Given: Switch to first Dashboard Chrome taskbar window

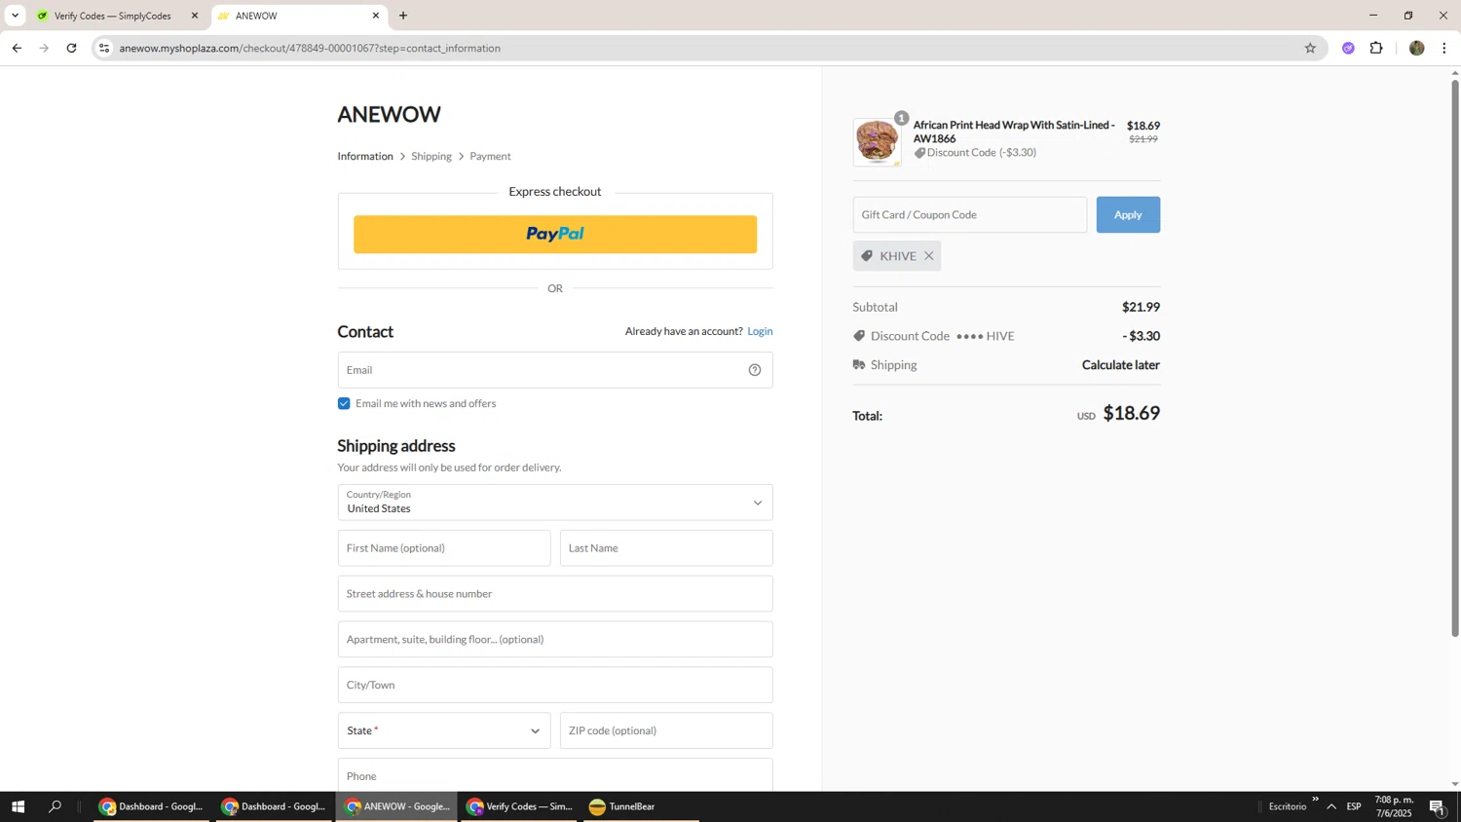Looking at the screenshot, I should [x=151, y=806].
